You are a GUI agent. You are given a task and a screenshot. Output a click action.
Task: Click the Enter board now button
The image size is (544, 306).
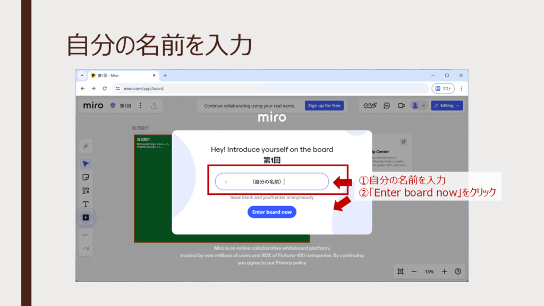tap(271, 212)
